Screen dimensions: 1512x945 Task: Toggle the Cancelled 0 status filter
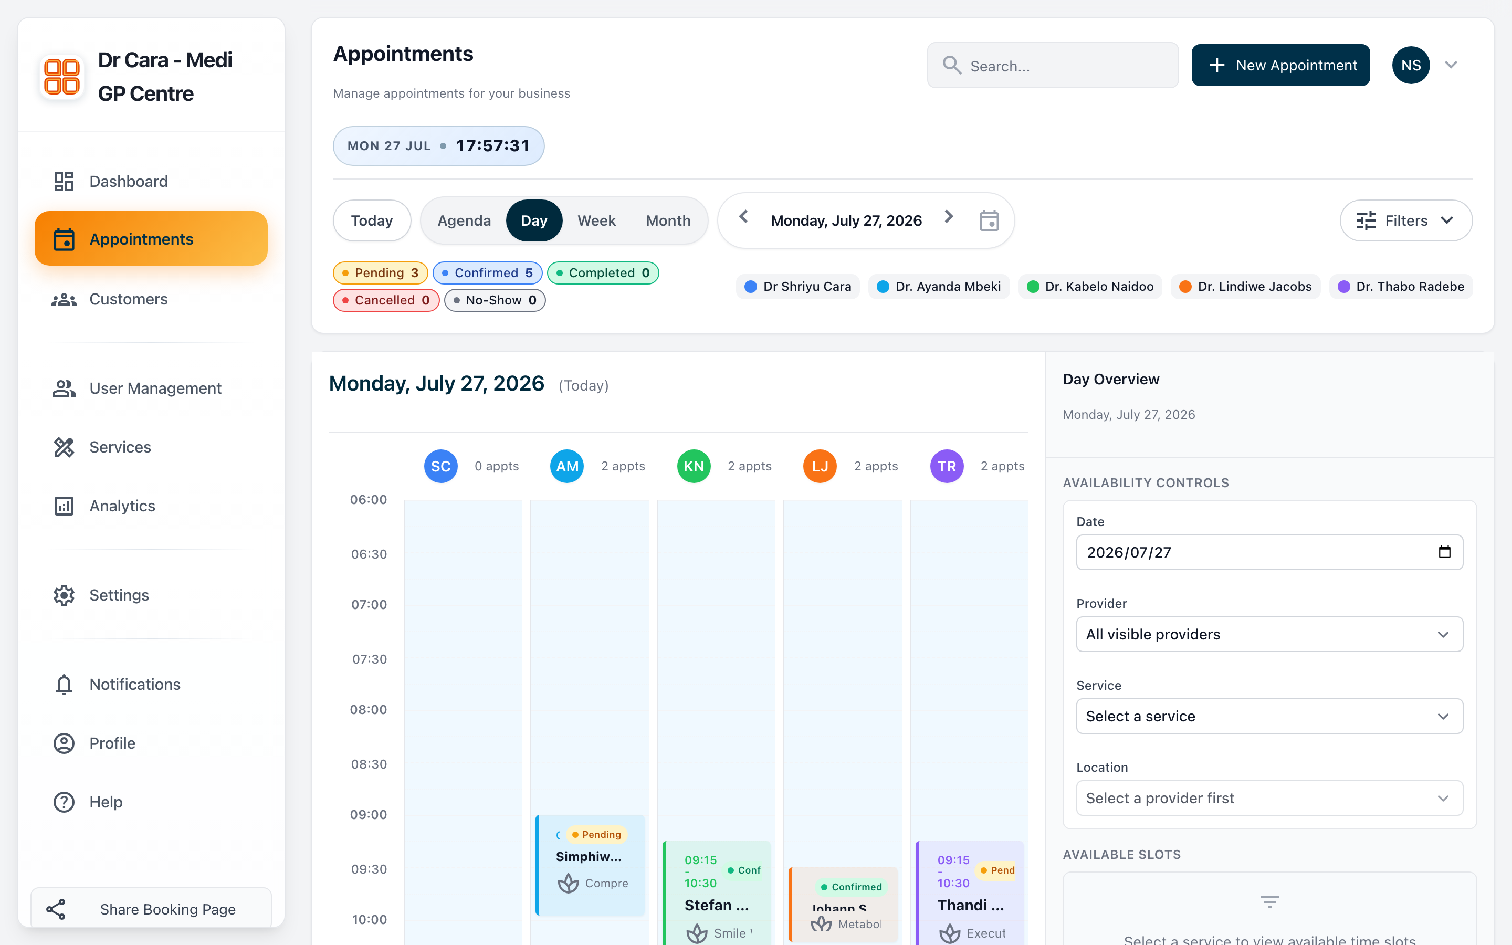(386, 301)
